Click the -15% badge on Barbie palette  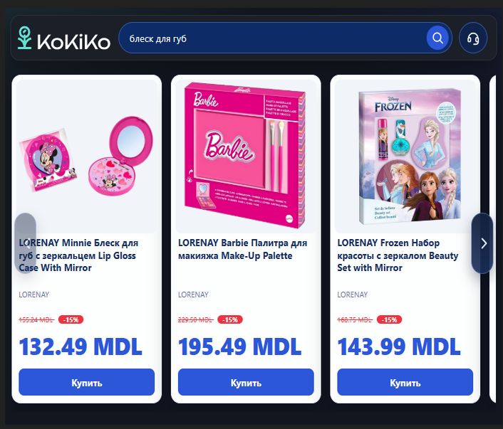click(x=230, y=319)
